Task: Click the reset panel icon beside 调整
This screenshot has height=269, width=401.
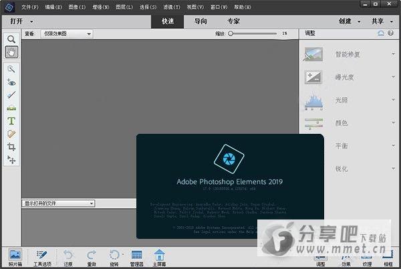Action: [x=381, y=33]
